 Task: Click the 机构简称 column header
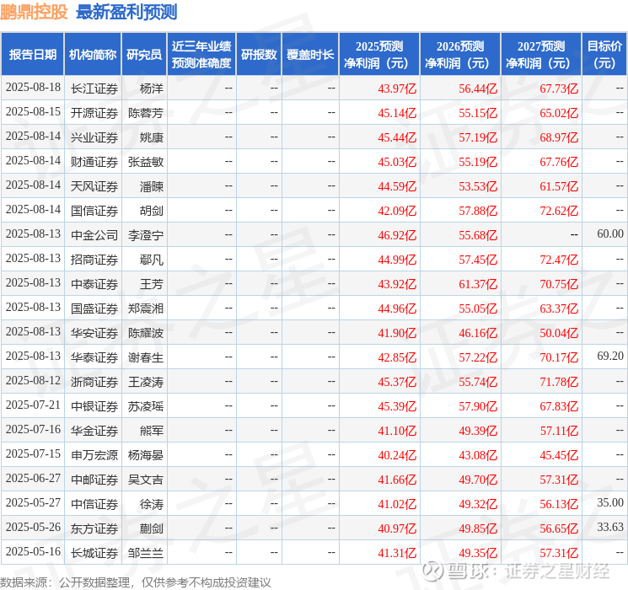click(x=93, y=55)
